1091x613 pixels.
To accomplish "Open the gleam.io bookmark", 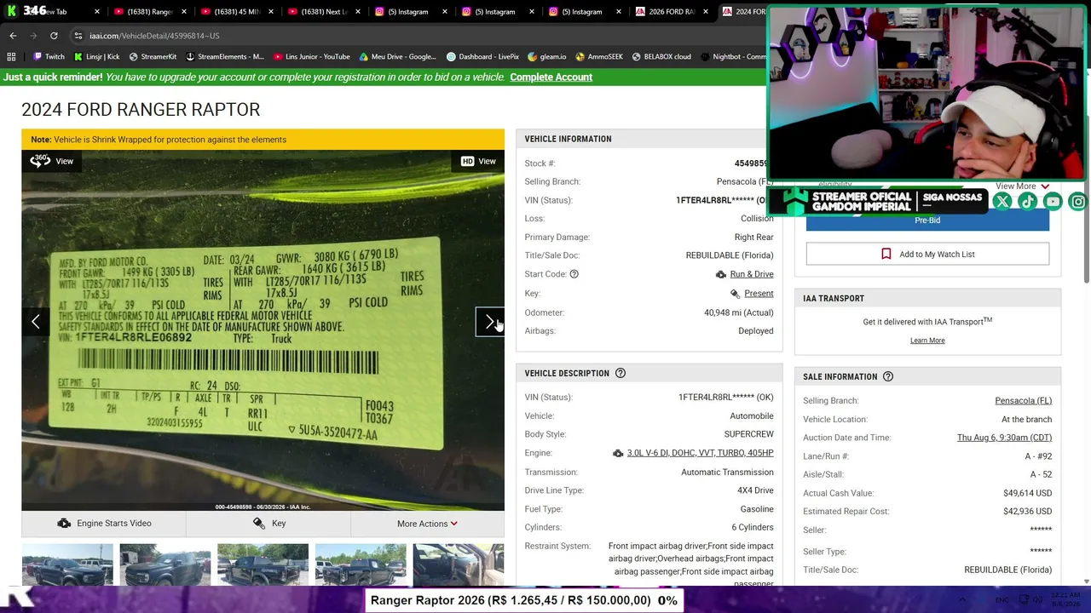I will coord(546,57).
